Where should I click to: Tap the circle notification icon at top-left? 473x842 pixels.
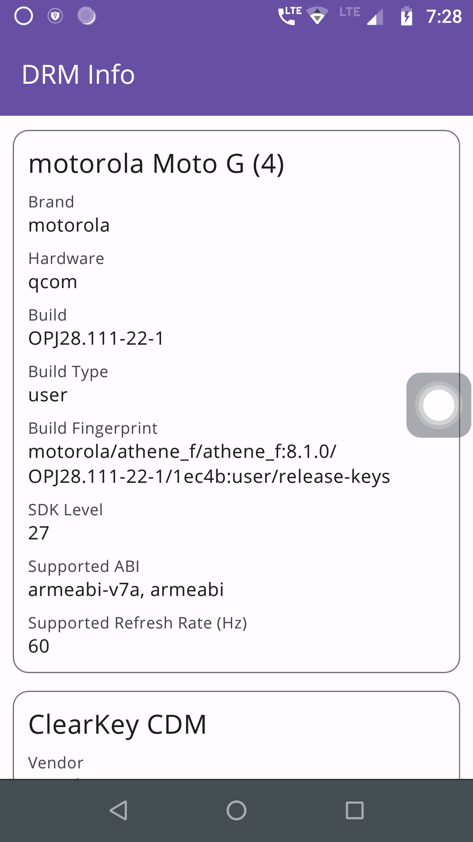pos(24,17)
